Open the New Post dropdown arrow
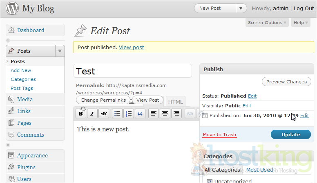The width and height of the screenshot is (317, 183). point(241,8)
